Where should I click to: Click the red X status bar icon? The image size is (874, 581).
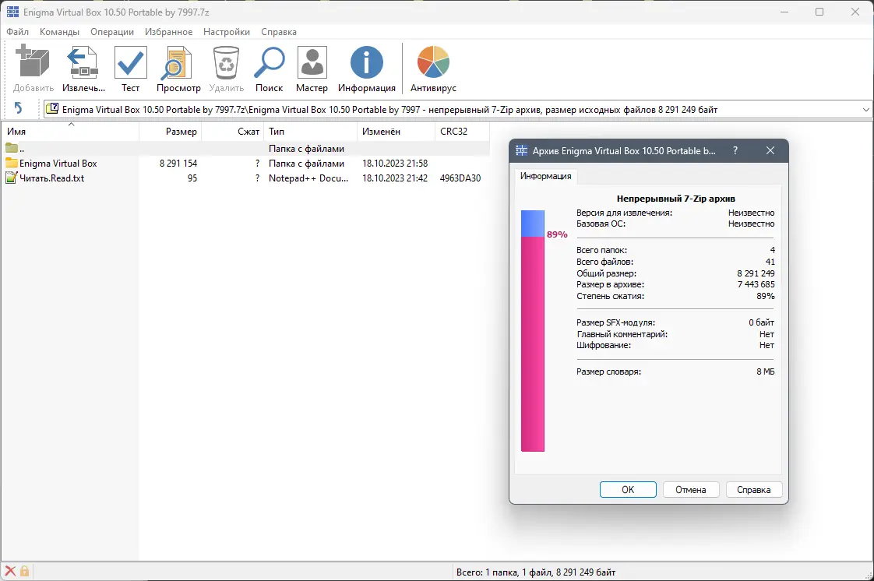pos(10,571)
